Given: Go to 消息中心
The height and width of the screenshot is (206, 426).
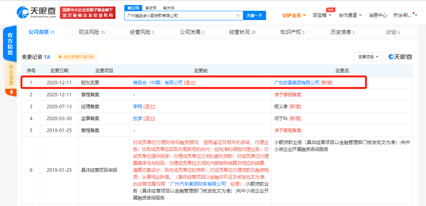Looking at the screenshot, I should coord(377,15).
